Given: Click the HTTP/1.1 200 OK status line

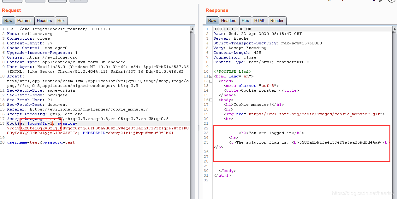Looking at the screenshot, I should pyautogui.click(x=232, y=29).
